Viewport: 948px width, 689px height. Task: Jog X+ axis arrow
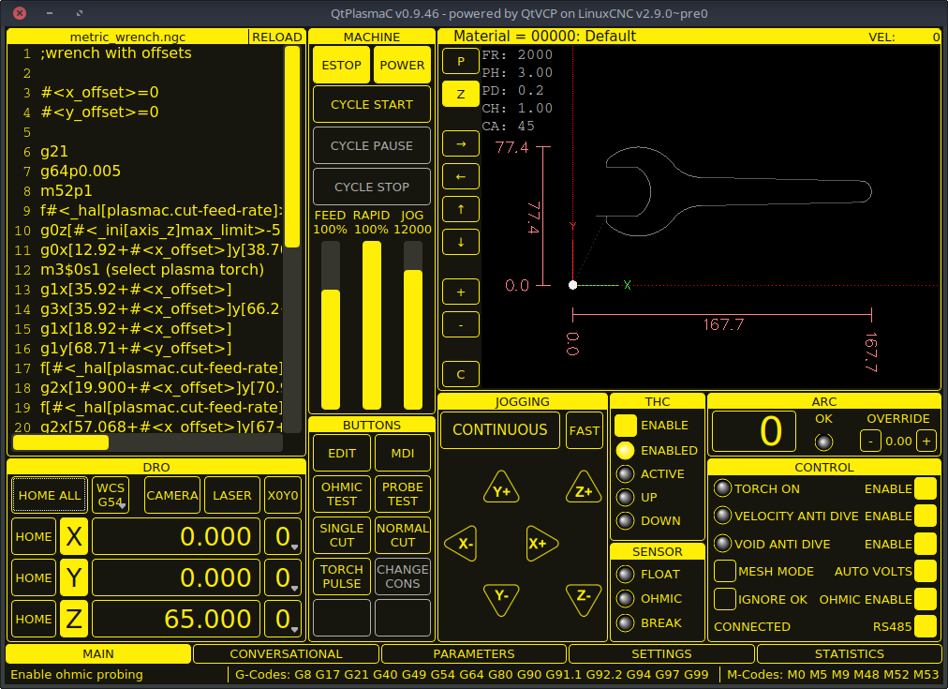[541, 543]
